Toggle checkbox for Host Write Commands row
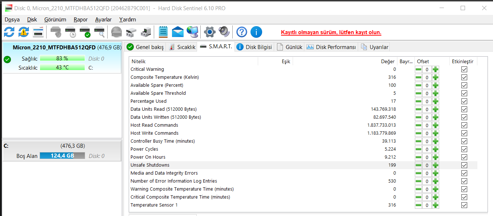Screen dimensions: 493x216 tap(464, 133)
